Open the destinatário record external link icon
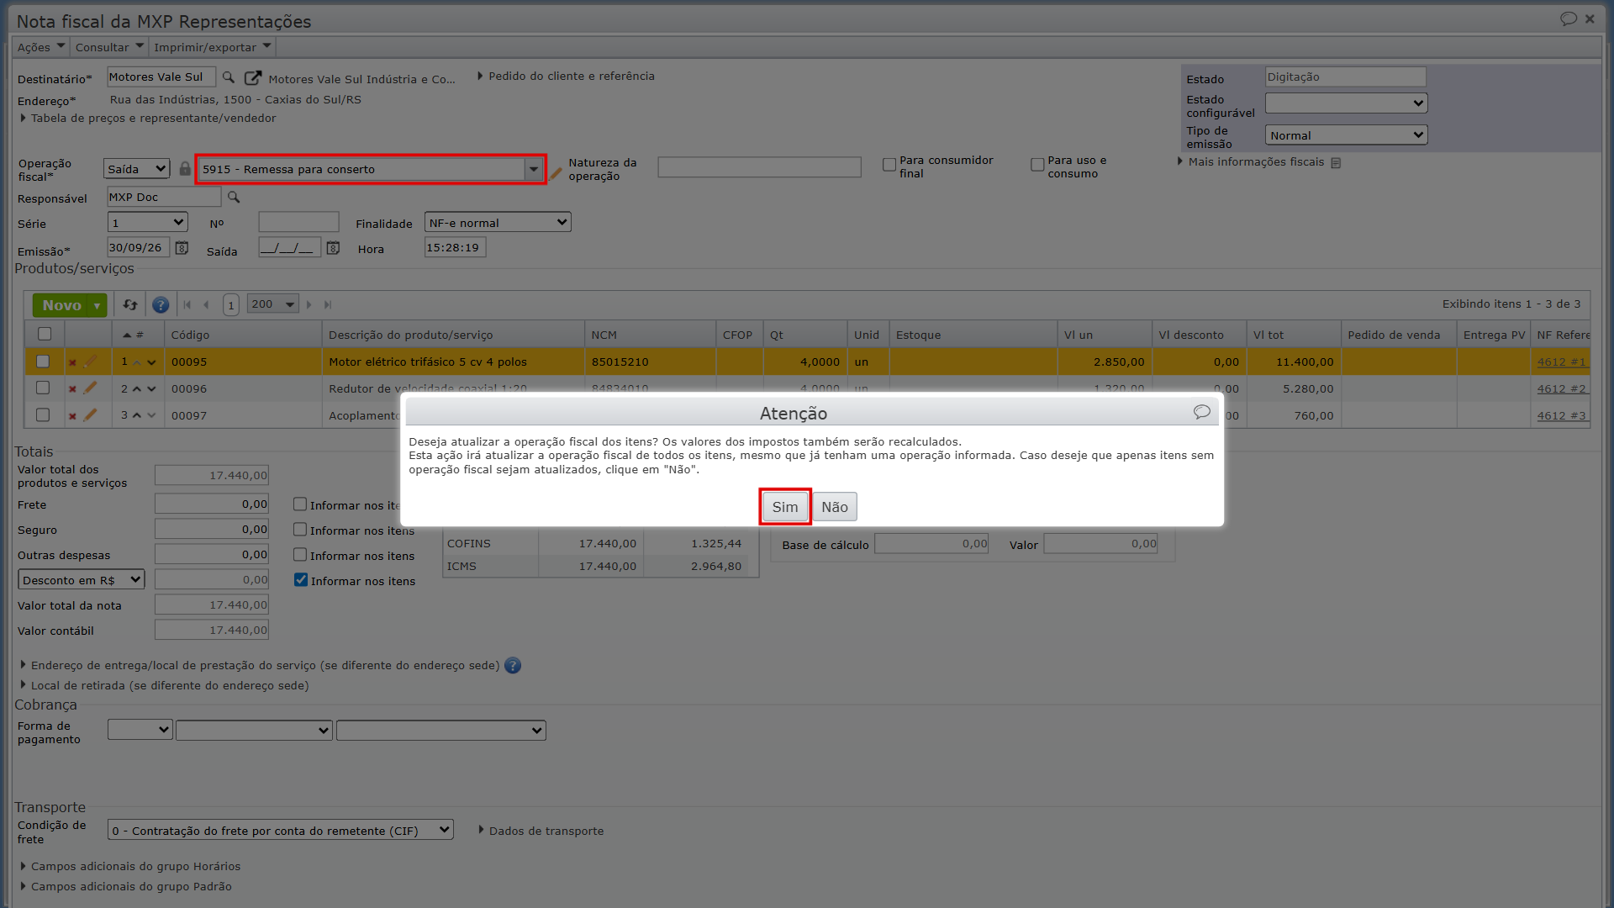 click(252, 78)
